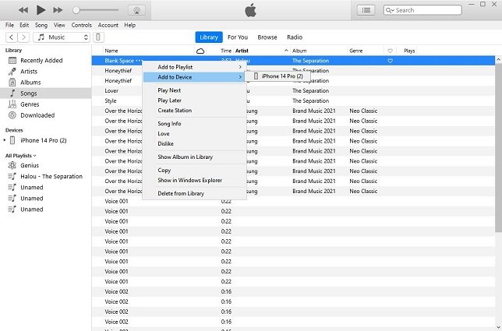The height and width of the screenshot is (331, 502).
Task: Adjust the volume slider knob
Action: click(76, 10)
